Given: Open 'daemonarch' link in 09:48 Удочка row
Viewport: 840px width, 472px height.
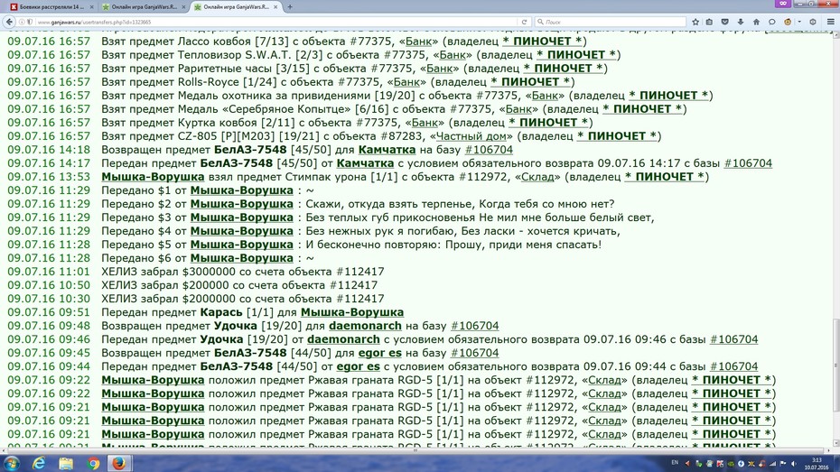Looking at the screenshot, I should 365,326.
